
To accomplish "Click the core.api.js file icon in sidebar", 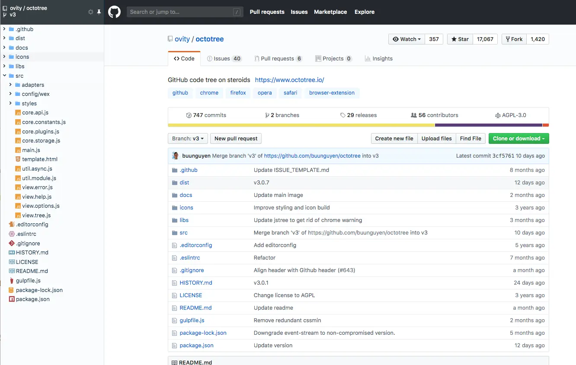I will click(x=18, y=113).
